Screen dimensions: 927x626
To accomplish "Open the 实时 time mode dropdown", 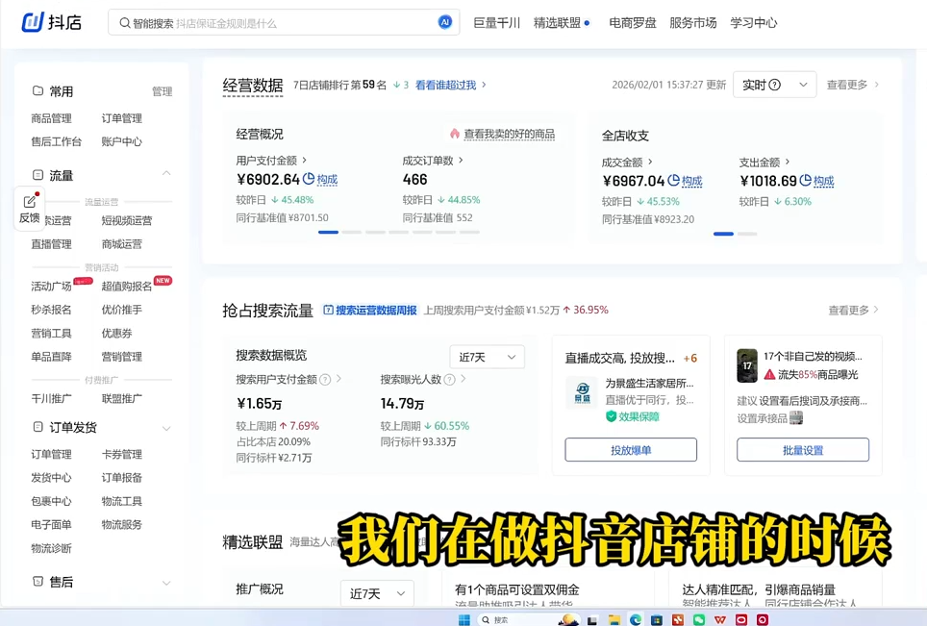I will point(774,85).
